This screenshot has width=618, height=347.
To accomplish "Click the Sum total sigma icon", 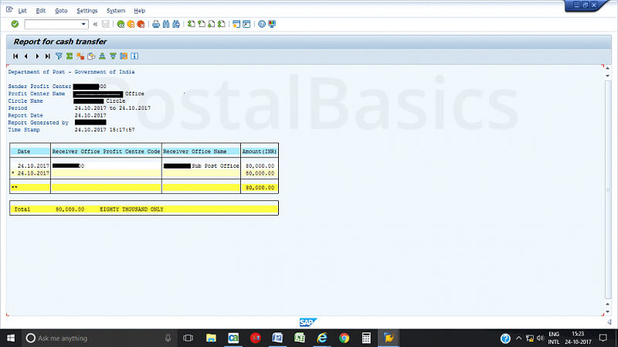I will (70, 56).
